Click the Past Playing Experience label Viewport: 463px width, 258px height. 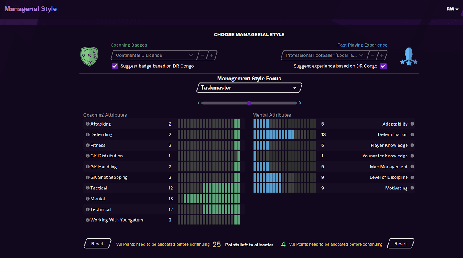coord(362,45)
